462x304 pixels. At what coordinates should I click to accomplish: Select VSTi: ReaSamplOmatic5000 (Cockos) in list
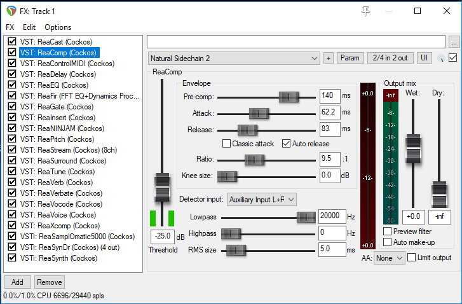[x=78, y=237]
